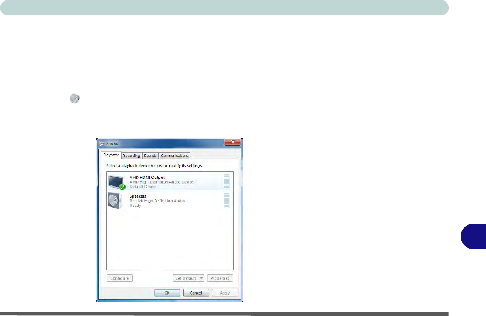Click 'AMD High Definition Audio Device' text
Screen dimensions: 486x316
point(161,182)
